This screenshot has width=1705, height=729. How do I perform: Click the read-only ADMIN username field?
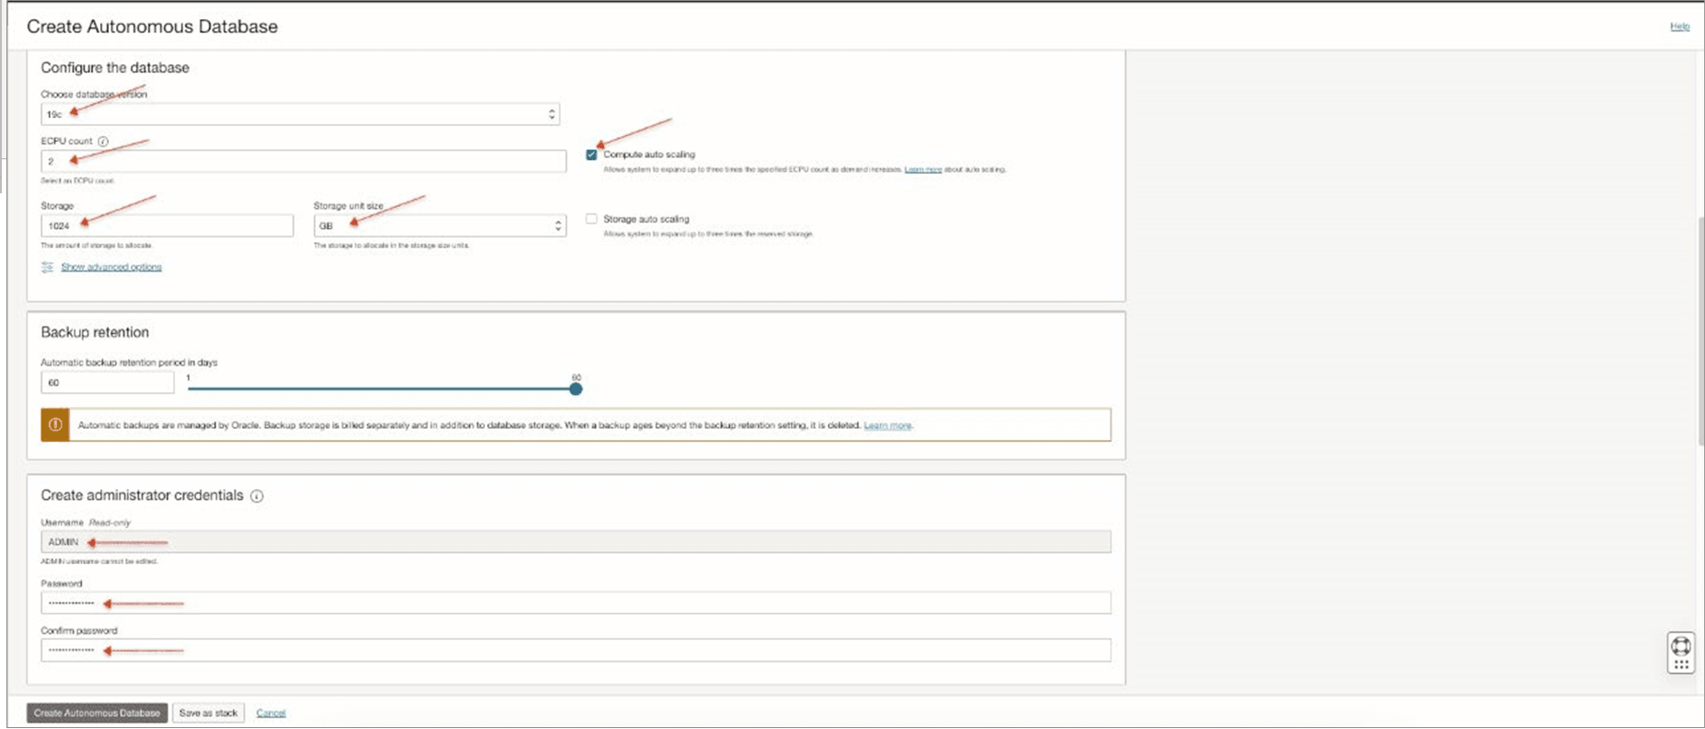[576, 542]
